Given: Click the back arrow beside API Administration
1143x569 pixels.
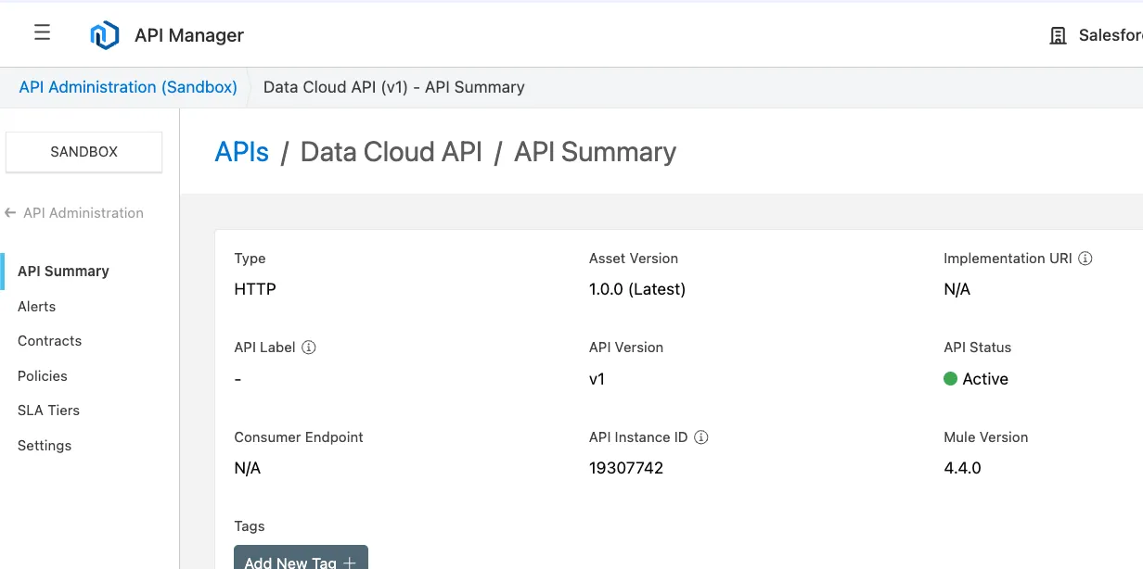Looking at the screenshot, I should click(x=11, y=213).
